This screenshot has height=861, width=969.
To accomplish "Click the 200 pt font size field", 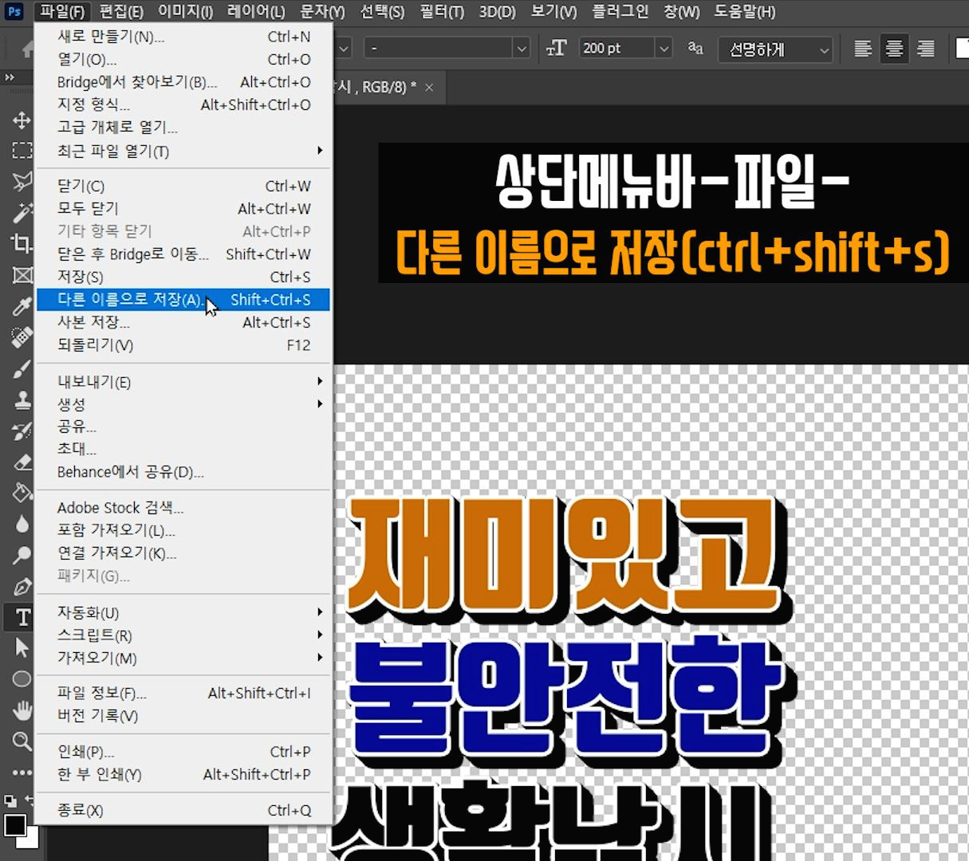I will coord(616,48).
